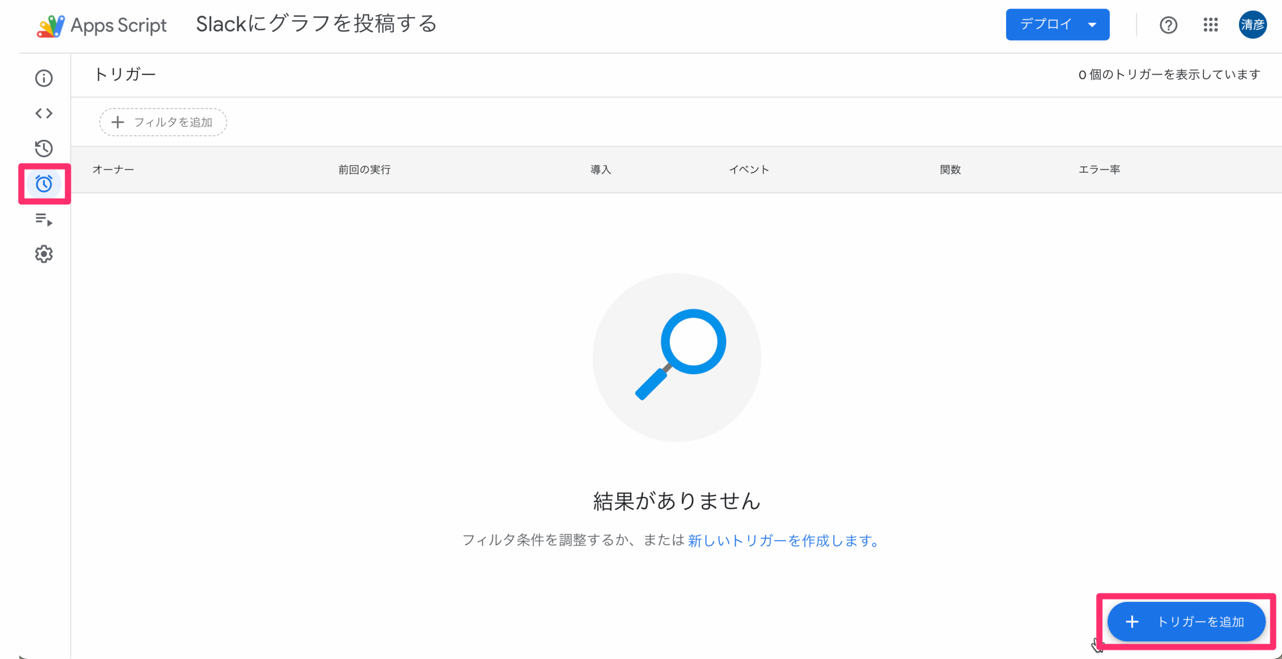Open the Executions list icon in sidebar

44,219
